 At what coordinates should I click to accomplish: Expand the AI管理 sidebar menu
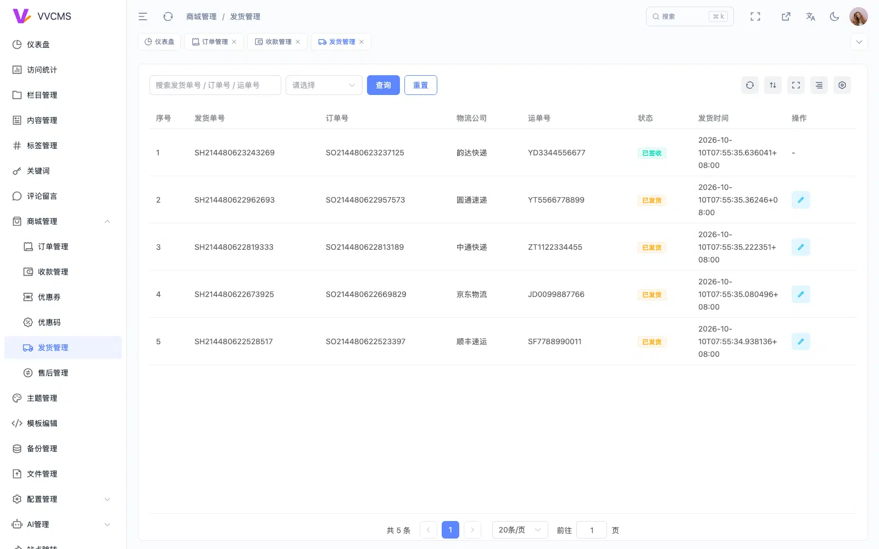(x=63, y=524)
